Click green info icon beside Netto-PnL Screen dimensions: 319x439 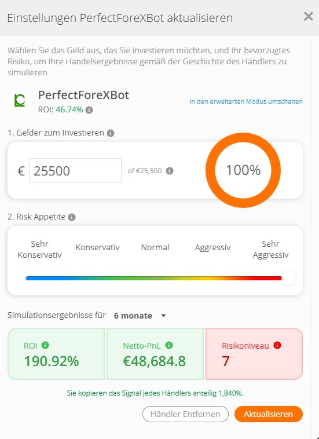169,345
